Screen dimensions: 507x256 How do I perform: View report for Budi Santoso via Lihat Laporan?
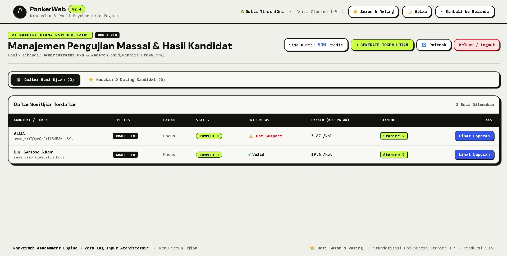474,154
